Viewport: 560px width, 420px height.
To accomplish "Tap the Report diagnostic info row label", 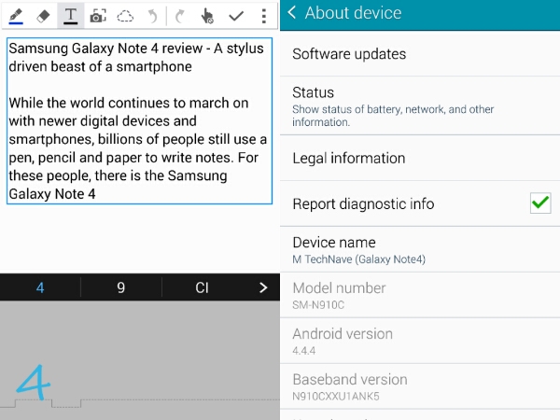I will [363, 203].
